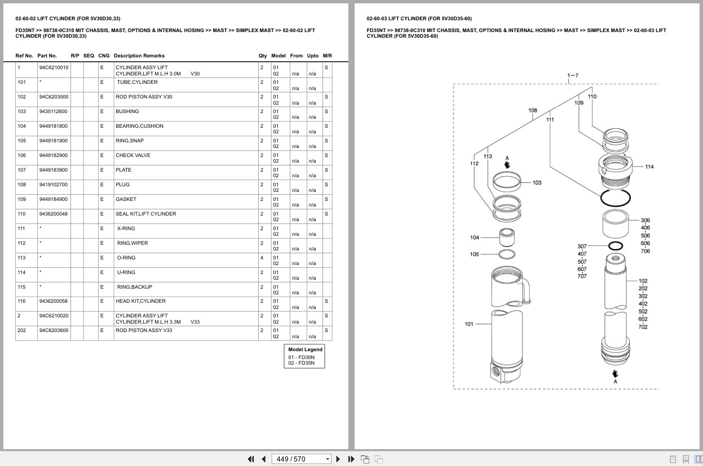Click callout label 112 in diagram
Image resolution: width=703 pixels, height=466 pixels.
click(x=474, y=164)
